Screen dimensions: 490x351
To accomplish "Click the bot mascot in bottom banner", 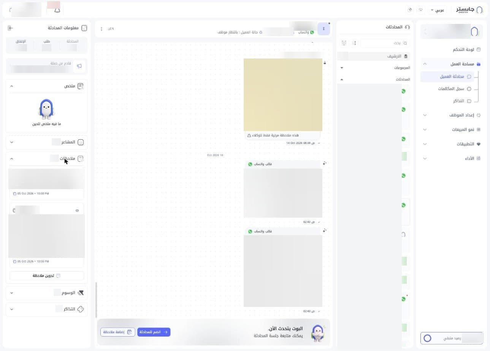I will coord(318,333).
